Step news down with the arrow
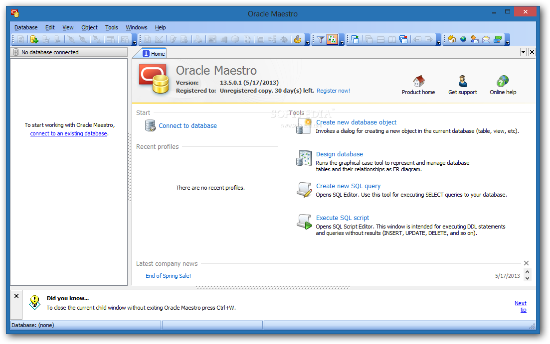The image size is (550, 344). point(527,278)
